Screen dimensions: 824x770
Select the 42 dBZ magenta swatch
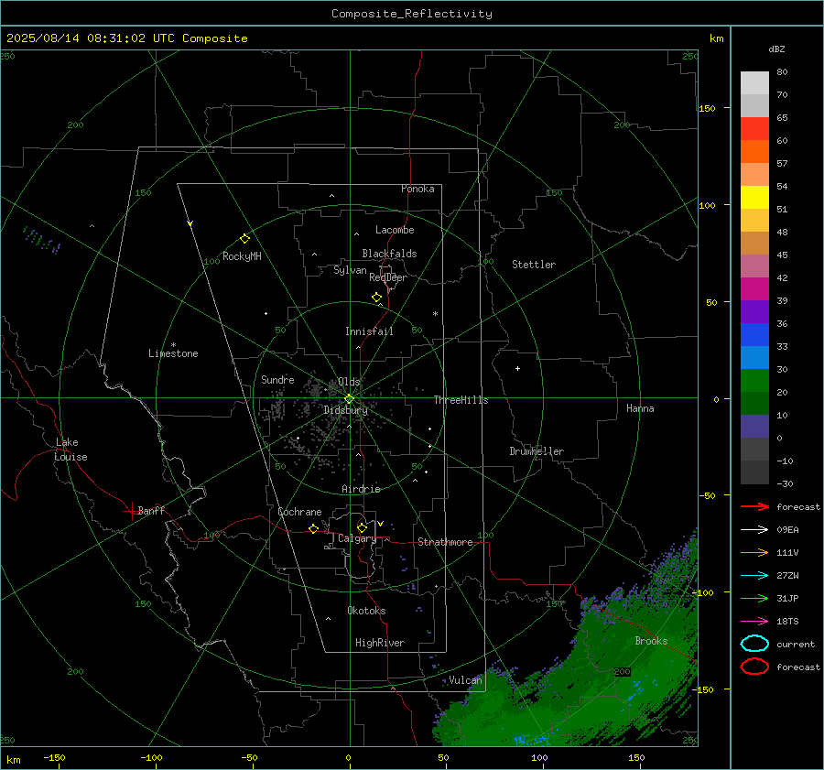click(x=754, y=288)
